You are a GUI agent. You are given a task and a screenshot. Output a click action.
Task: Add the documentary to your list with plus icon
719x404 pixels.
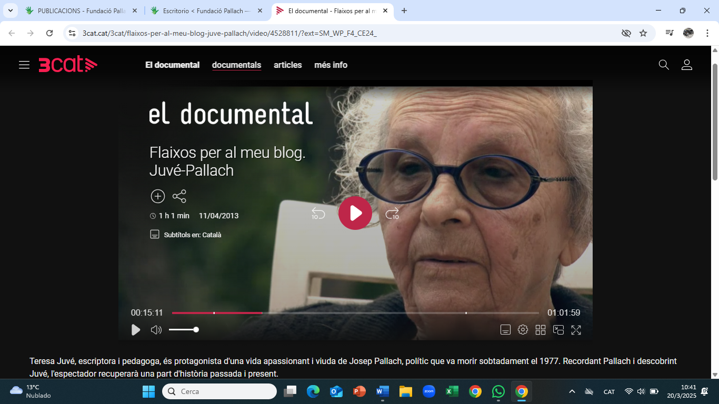point(158,196)
